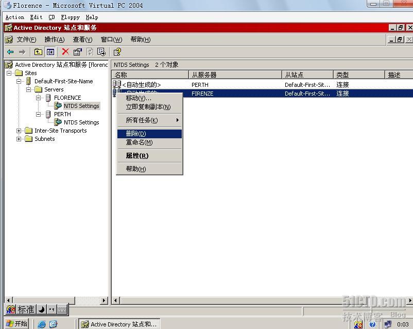Choose 移动(V)... in context menu
The height and width of the screenshot is (329, 413).
(x=150, y=98)
